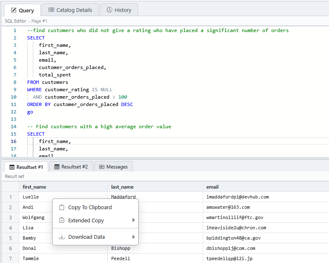This screenshot has width=329, height=263.
Task: Click the email 'lheaviside2u@chron.com'
Action: pyautogui.click(x=236, y=228)
